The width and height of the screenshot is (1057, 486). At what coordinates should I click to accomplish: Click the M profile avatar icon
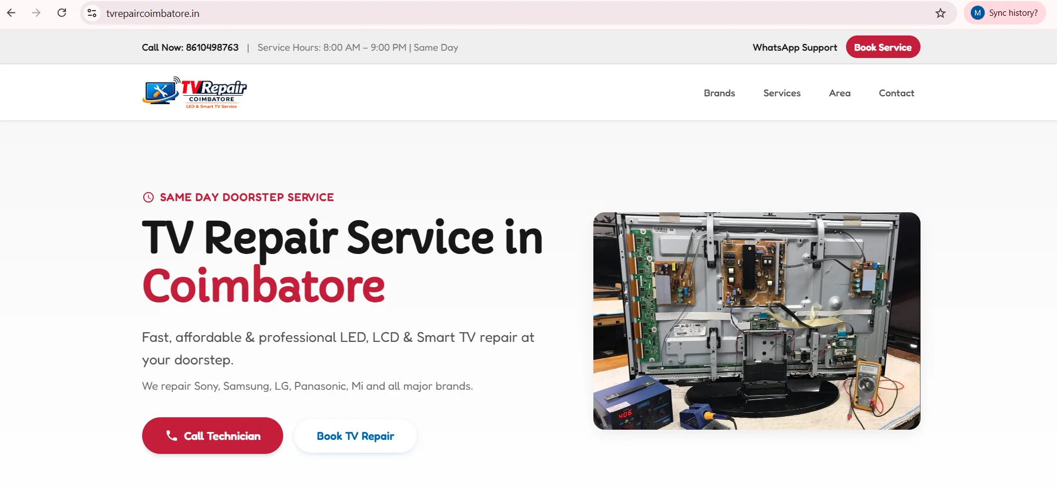tap(977, 13)
